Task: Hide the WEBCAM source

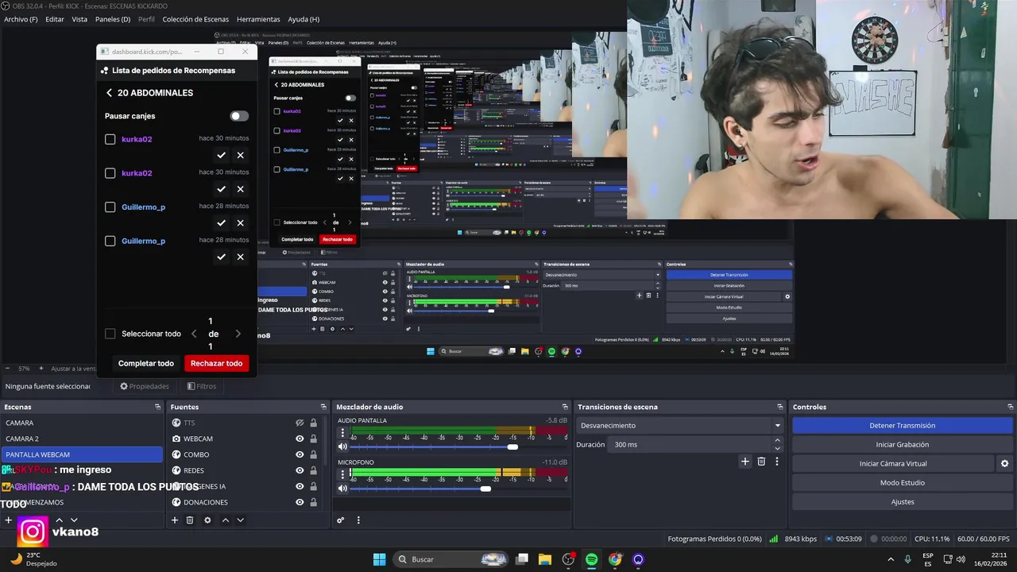Action: [300, 439]
